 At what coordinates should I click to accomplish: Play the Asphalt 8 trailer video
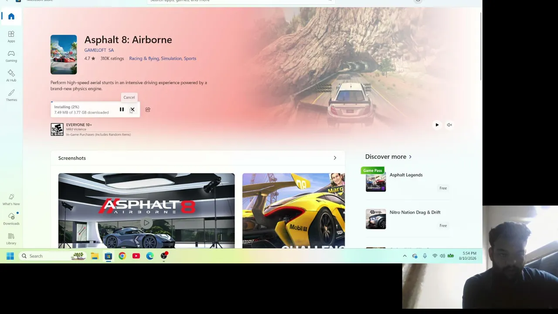(x=437, y=125)
